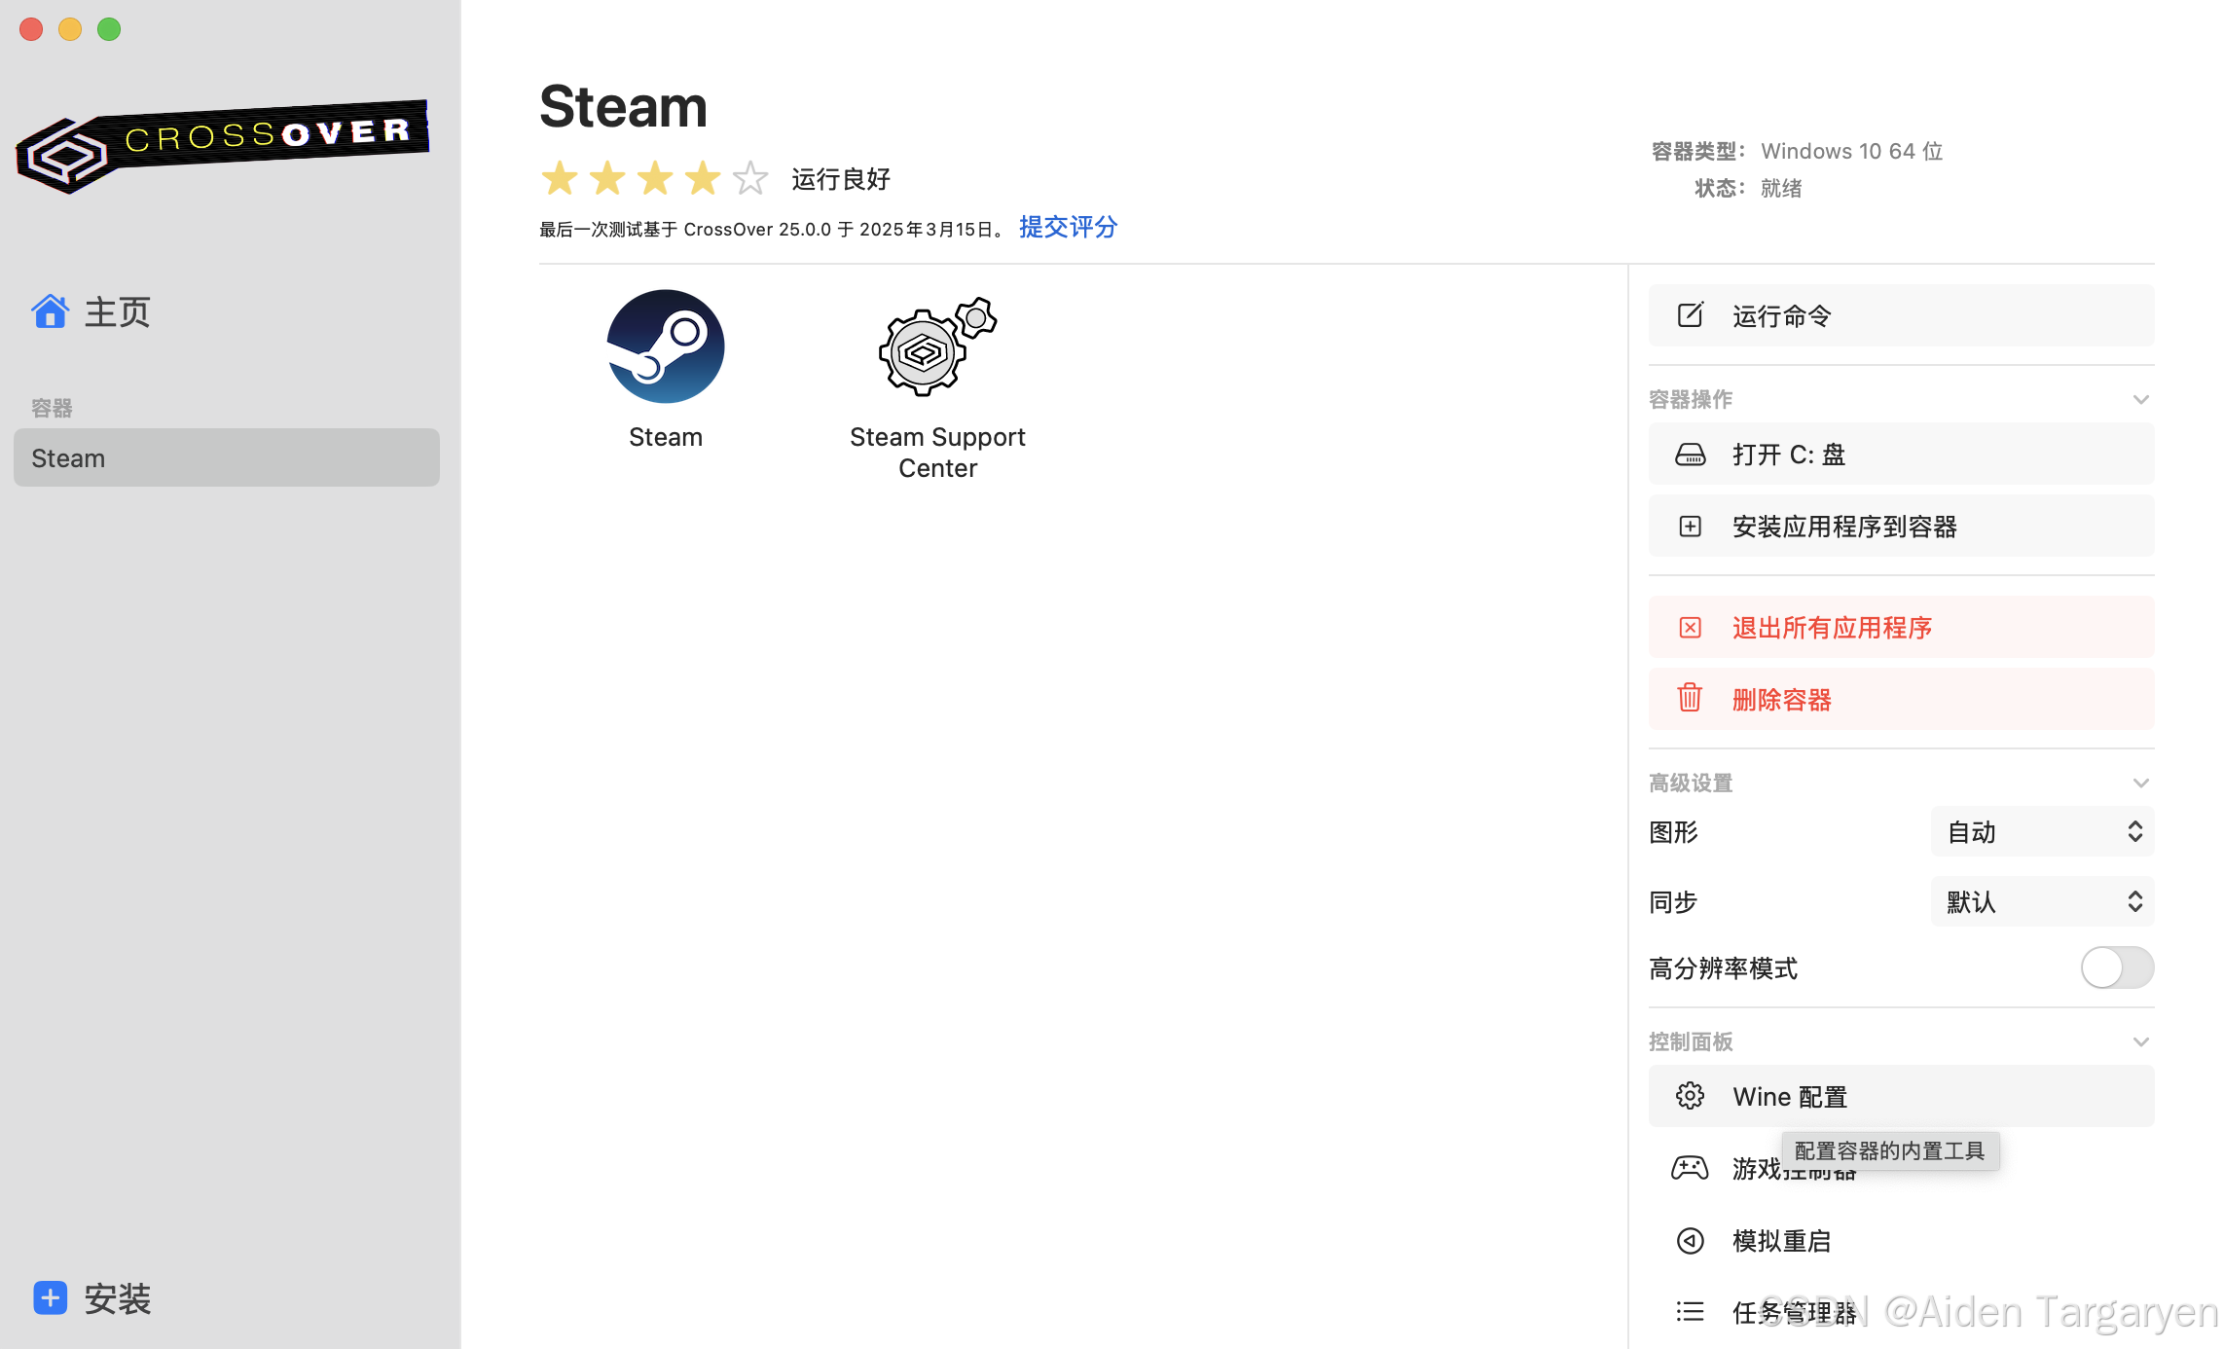
Task: Click the 就绪 status text
Action: click(1781, 188)
